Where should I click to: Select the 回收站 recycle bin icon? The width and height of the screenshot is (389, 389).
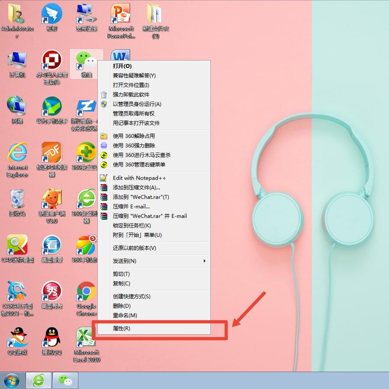pos(17,202)
